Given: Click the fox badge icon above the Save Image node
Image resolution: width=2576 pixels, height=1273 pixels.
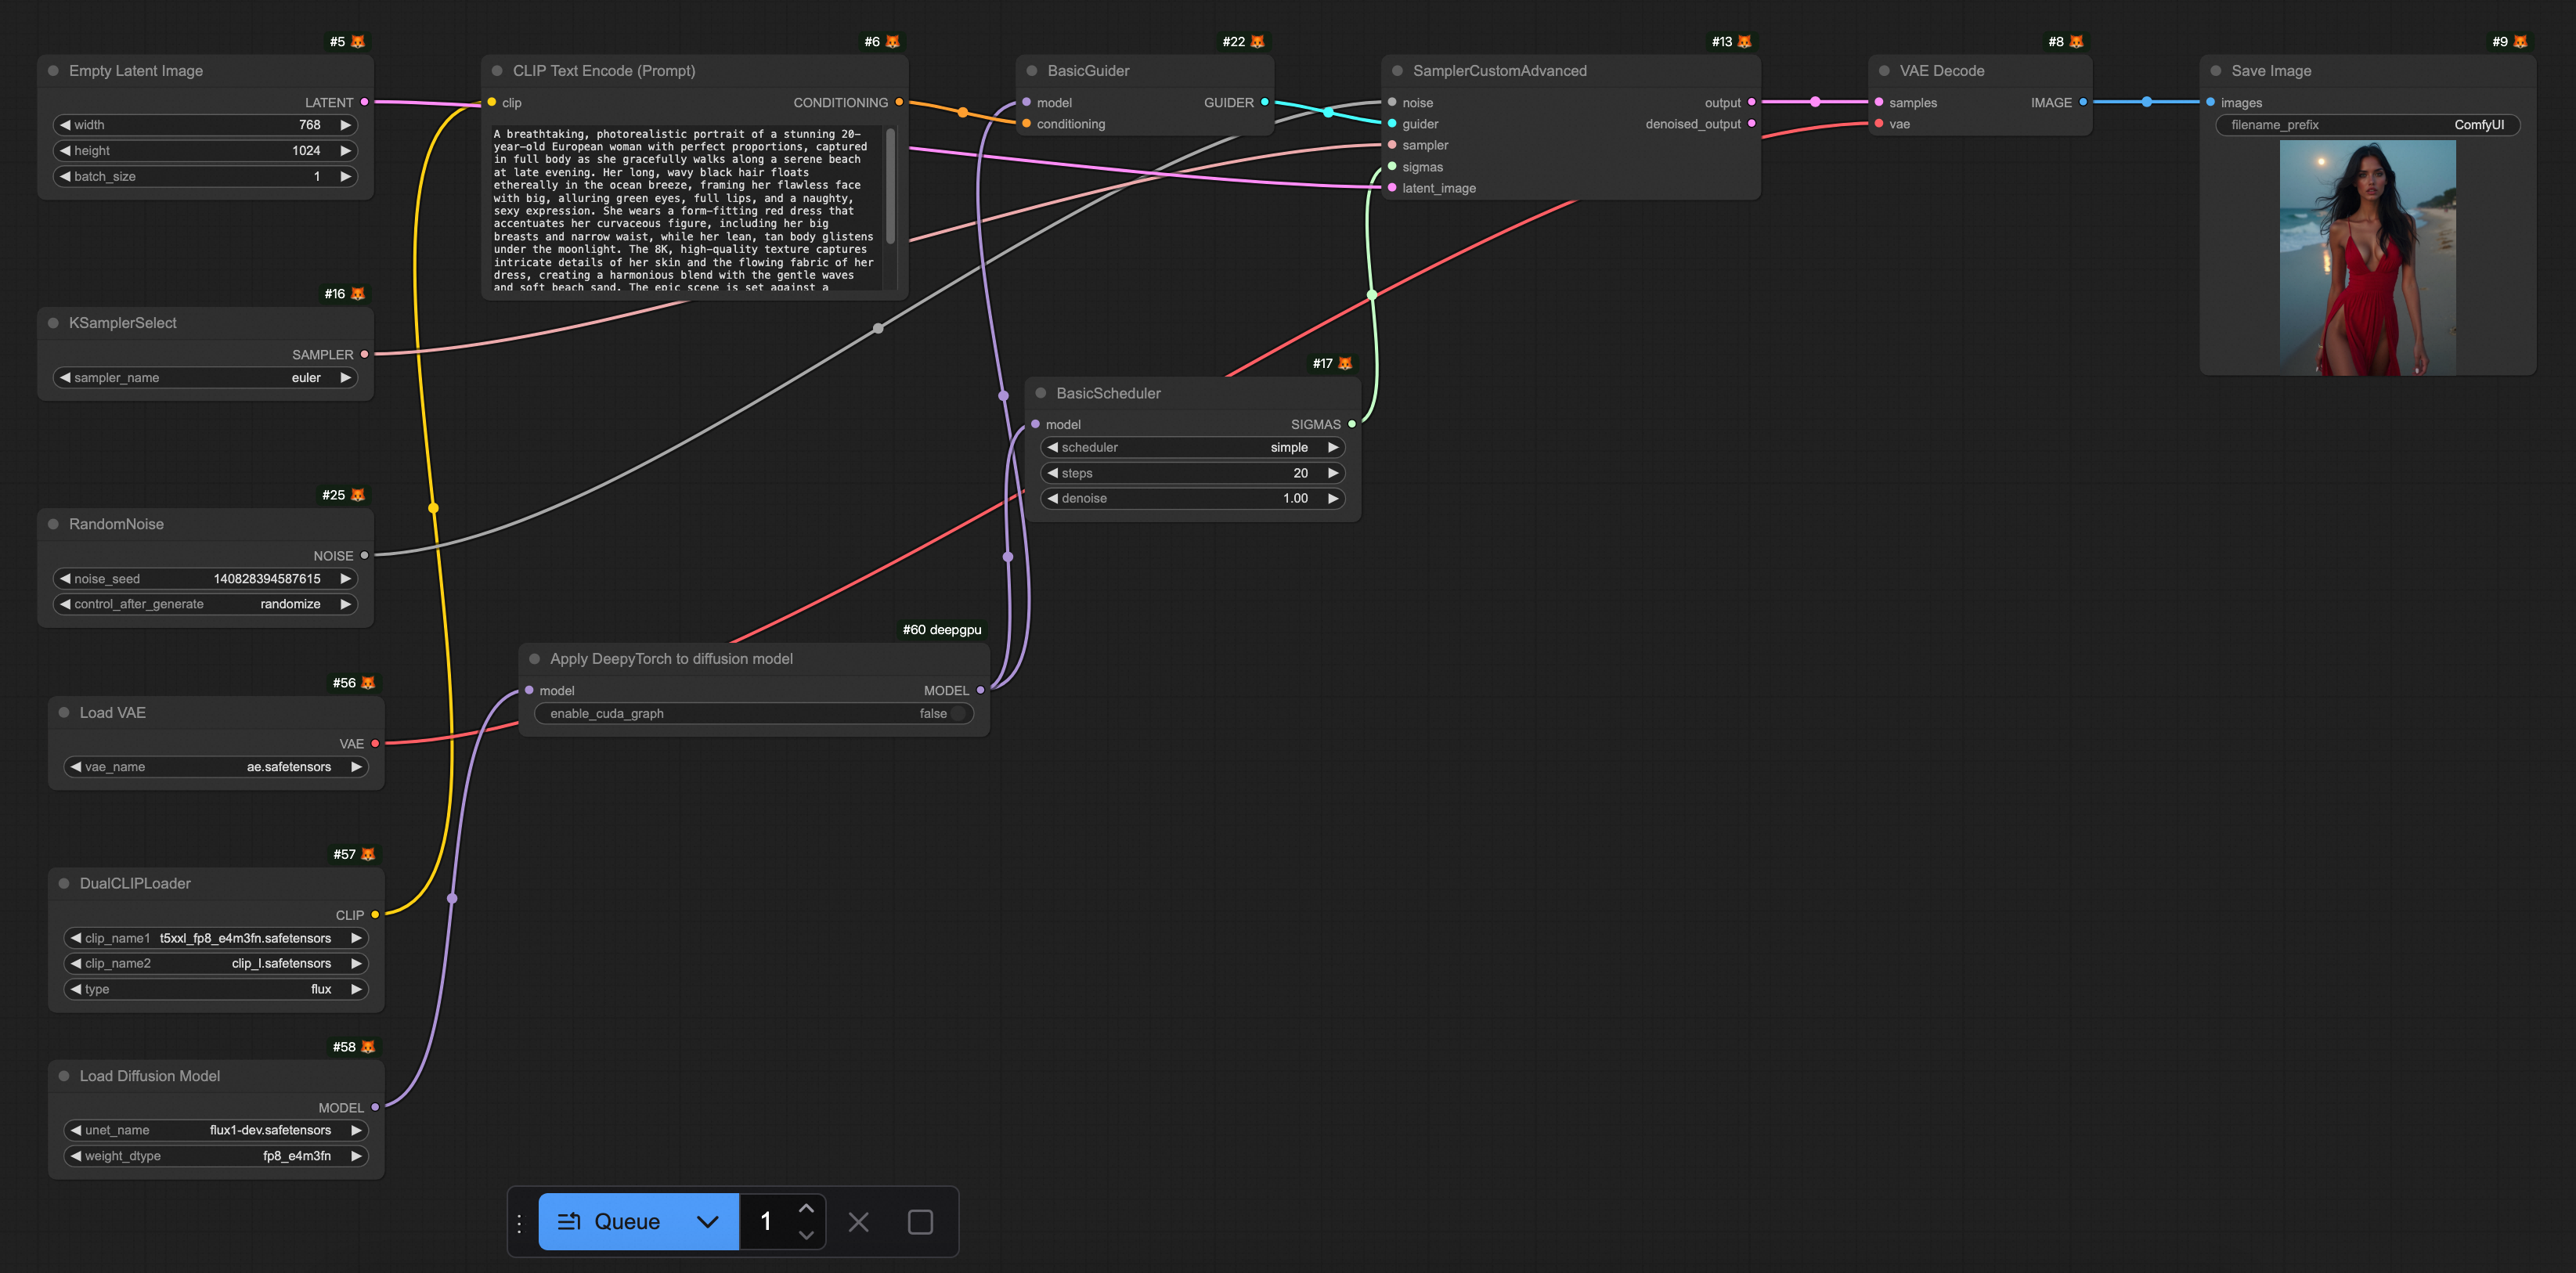Looking at the screenshot, I should tap(2520, 42).
